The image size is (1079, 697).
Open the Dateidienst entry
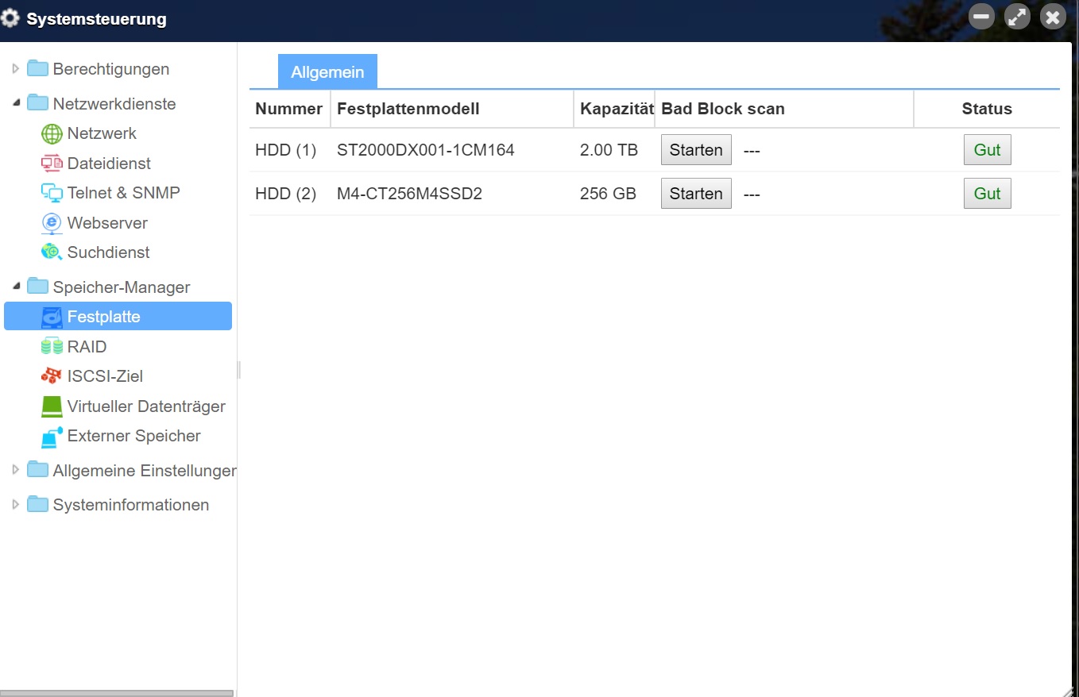[109, 164]
